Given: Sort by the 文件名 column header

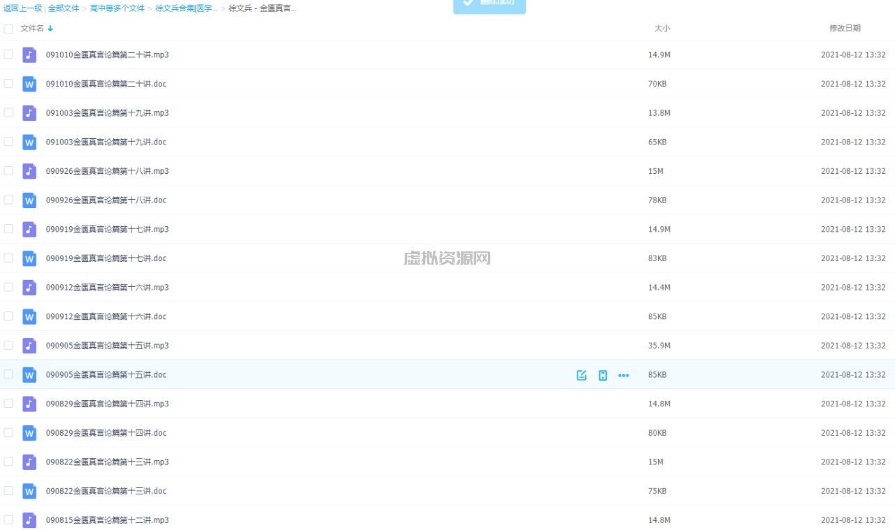Looking at the screenshot, I should [32, 29].
